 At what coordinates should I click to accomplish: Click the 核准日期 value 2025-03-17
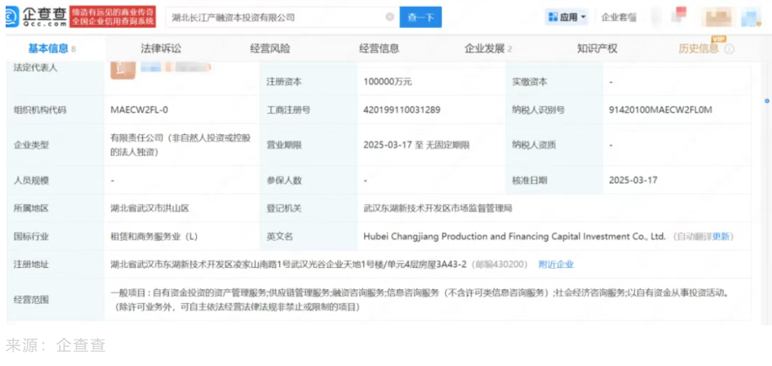click(x=633, y=180)
